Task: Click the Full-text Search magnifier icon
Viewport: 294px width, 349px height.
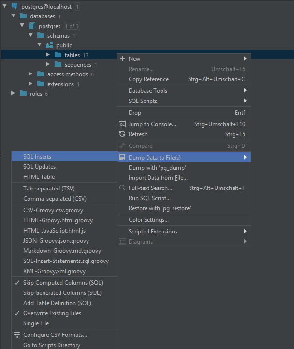Action: pyautogui.click(x=122, y=188)
